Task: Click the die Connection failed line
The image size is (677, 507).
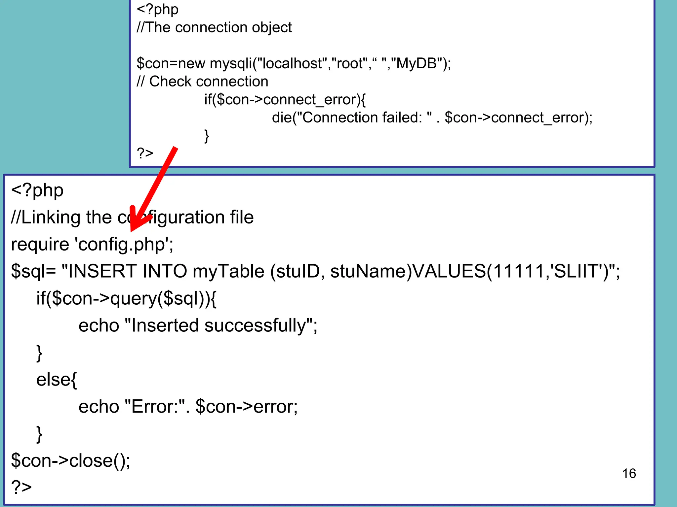Action: pyautogui.click(x=432, y=118)
